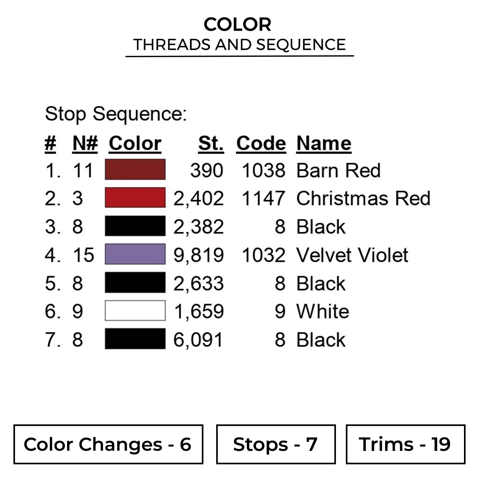This screenshot has width=479, height=479.
Task: Select the Christmas Red color swatch
Action: click(135, 198)
